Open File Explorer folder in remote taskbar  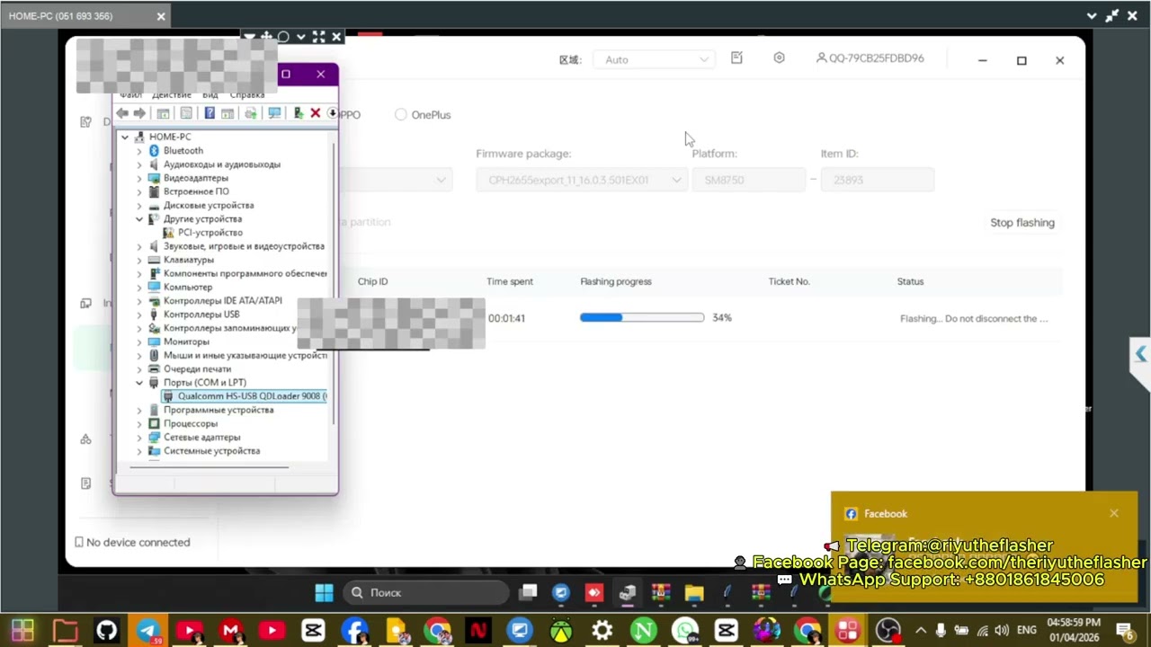(693, 592)
